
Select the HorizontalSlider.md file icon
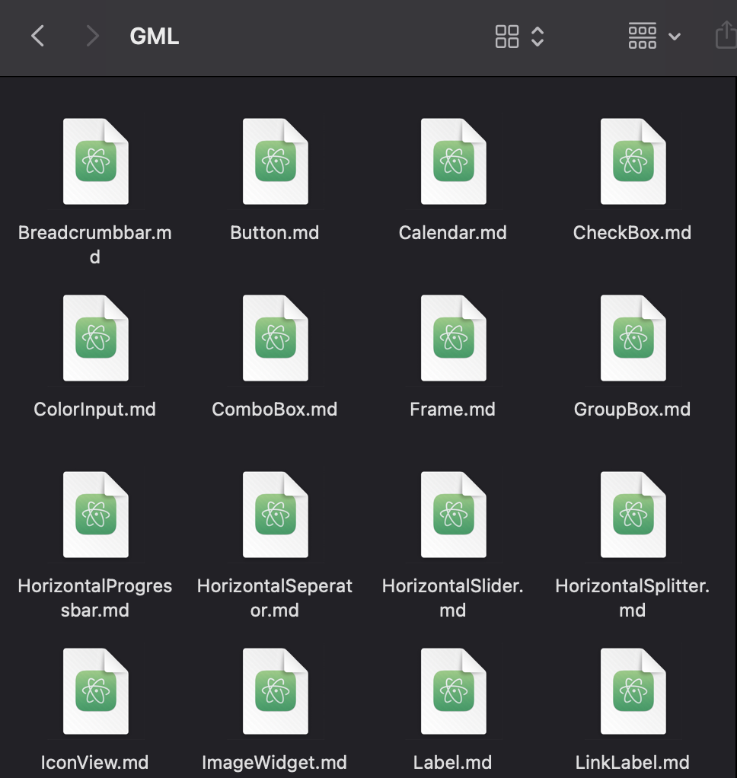point(453,514)
